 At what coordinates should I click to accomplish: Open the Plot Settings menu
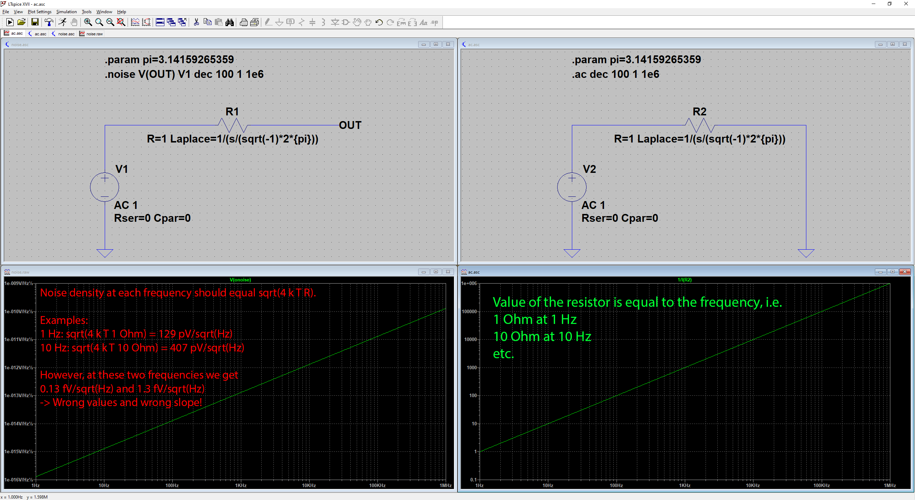(x=39, y=11)
